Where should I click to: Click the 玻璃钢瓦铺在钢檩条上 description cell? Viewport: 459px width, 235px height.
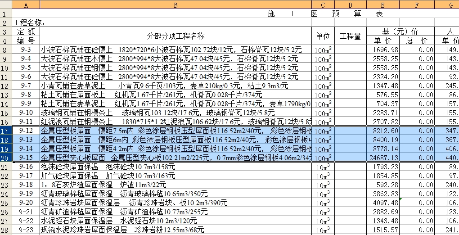click(175, 113)
